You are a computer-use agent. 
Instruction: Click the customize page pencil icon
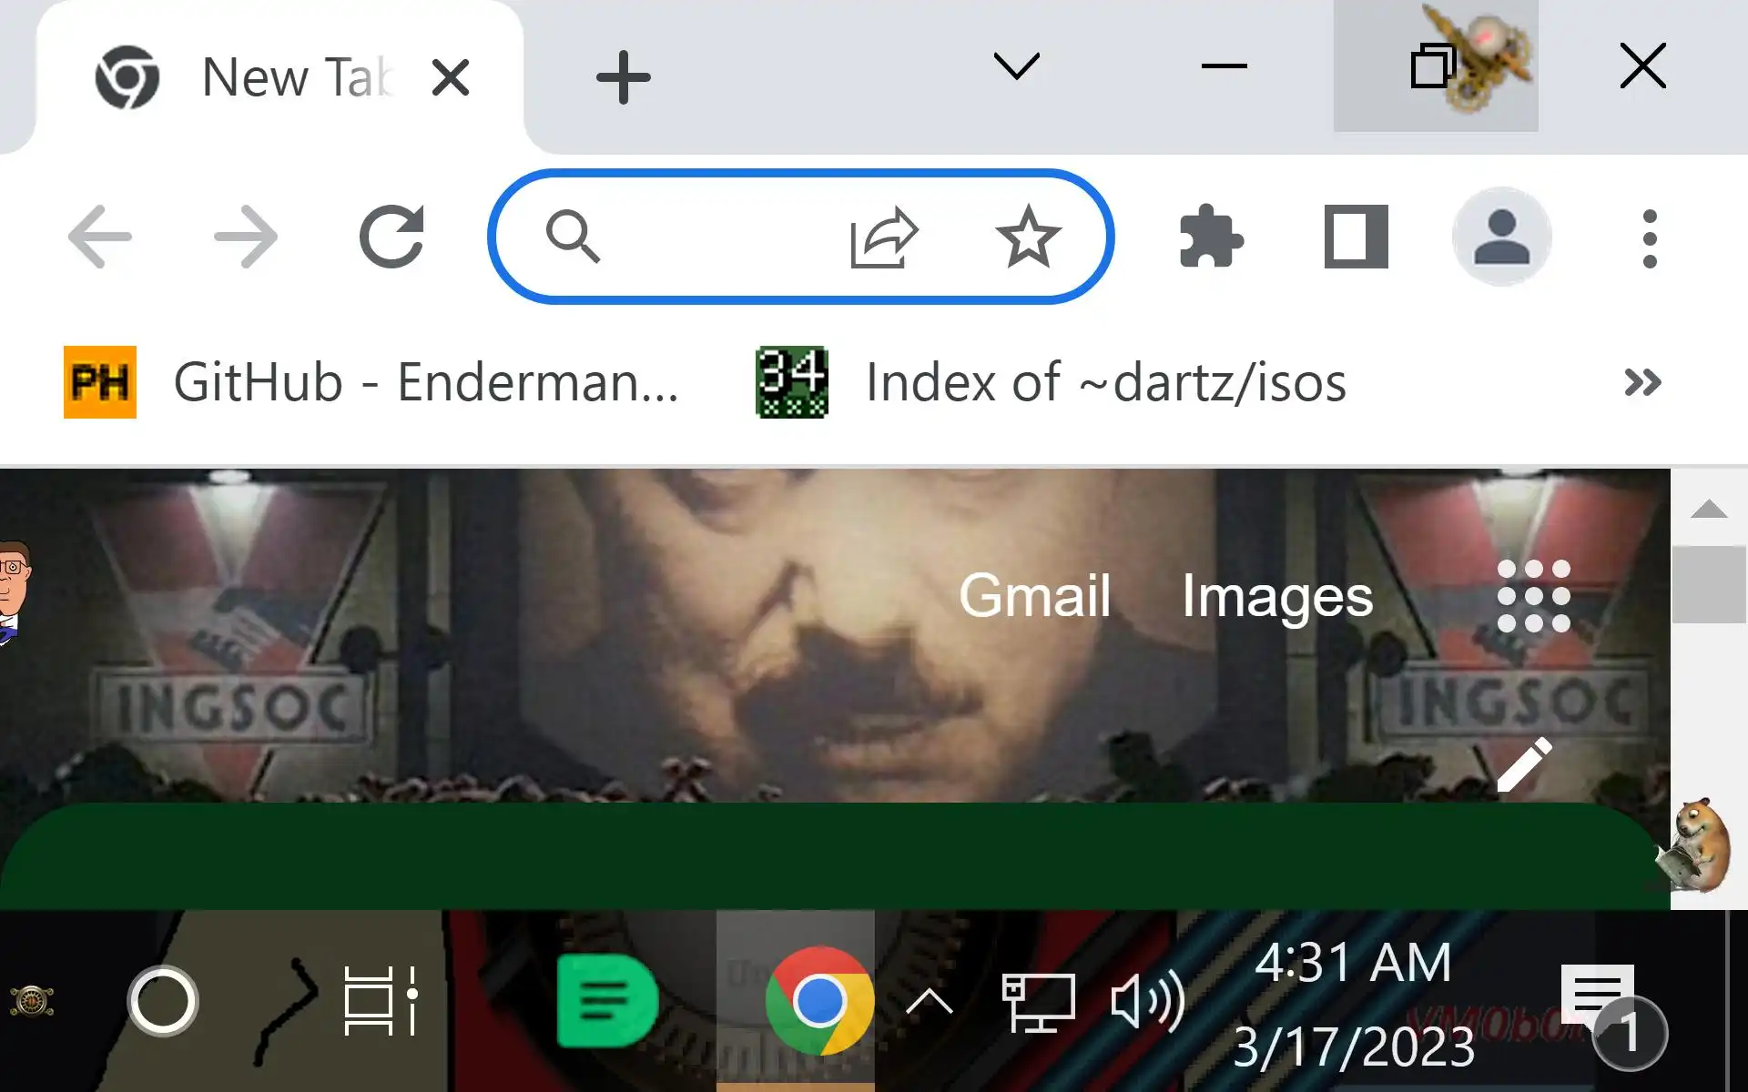click(1524, 765)
